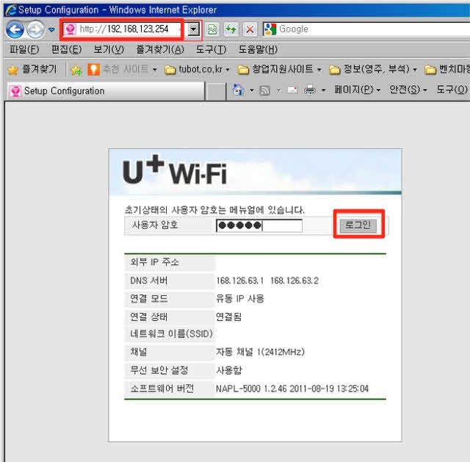This screenshot has width=470, height=462.
Task: Go forward with the browser Forward arrow
Action: coord(35,29)
